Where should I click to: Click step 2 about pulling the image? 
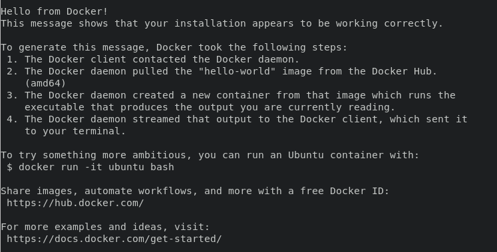click(x=222, y=71)
